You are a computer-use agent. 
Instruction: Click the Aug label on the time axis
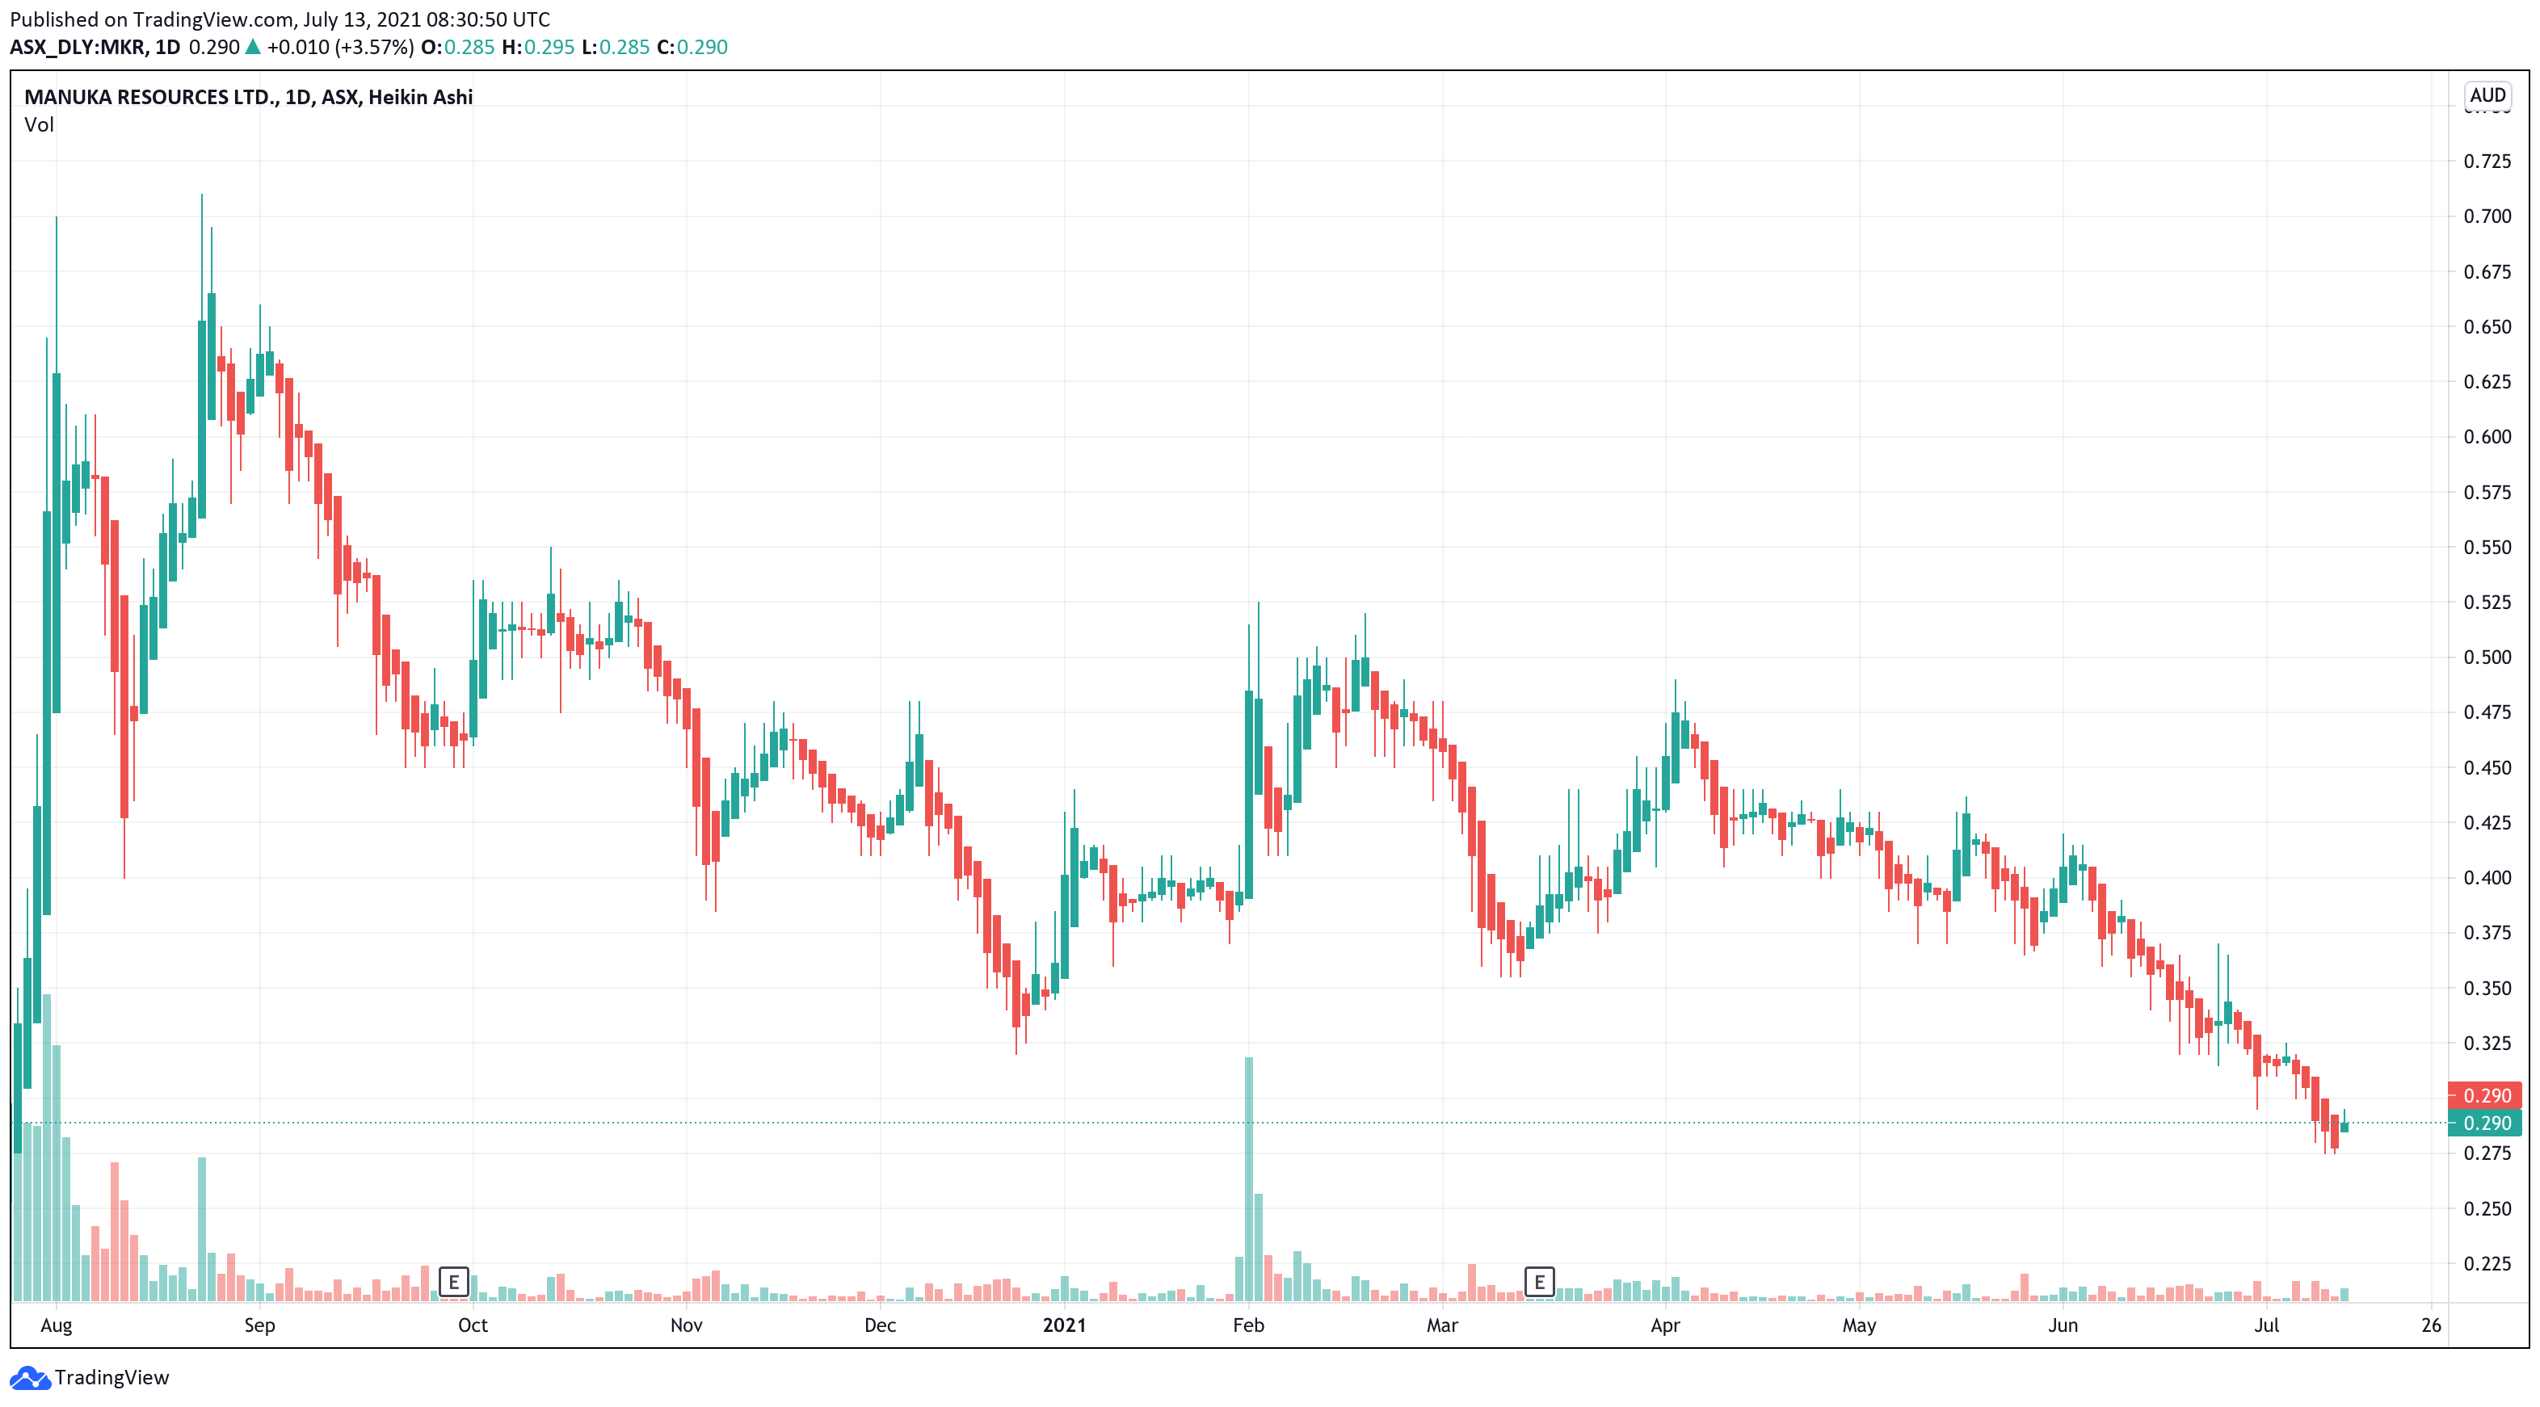[57, 1325]
